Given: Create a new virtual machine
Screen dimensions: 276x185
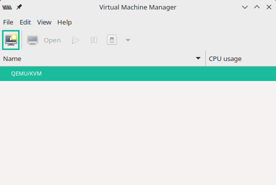Looking at the screenshot, I should (x=11, y=40).
